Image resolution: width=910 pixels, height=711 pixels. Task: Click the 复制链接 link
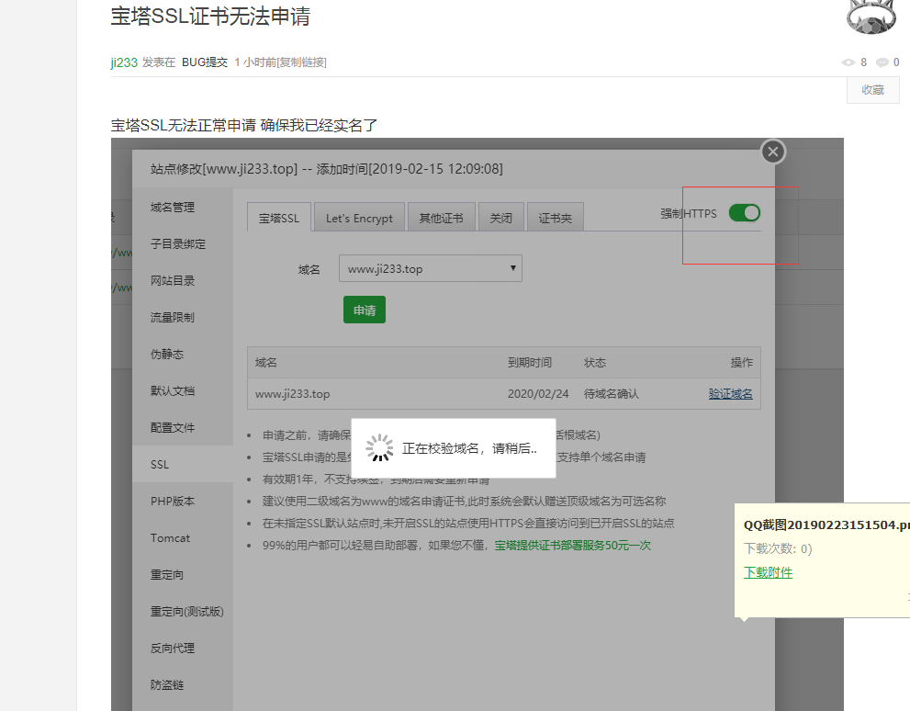(302, 62)
